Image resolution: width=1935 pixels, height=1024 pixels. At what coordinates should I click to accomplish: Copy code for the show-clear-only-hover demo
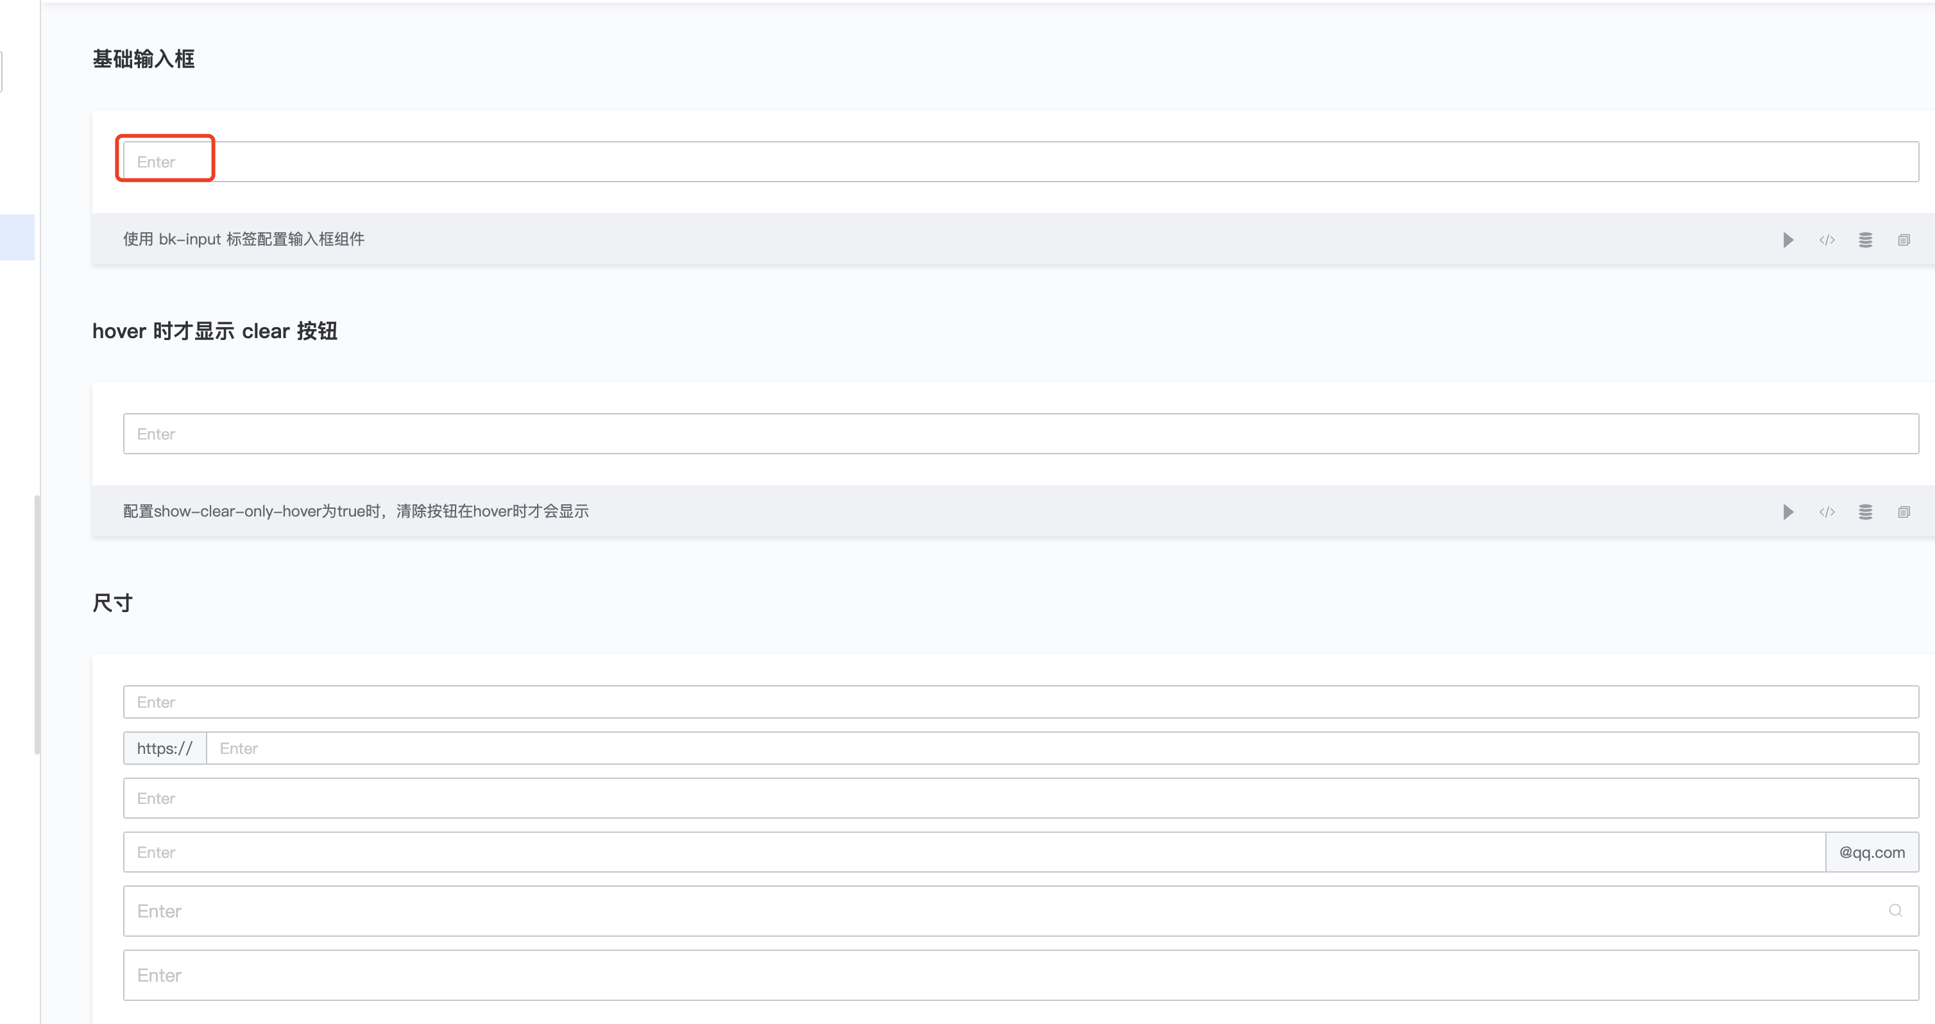click(1904, 511)
